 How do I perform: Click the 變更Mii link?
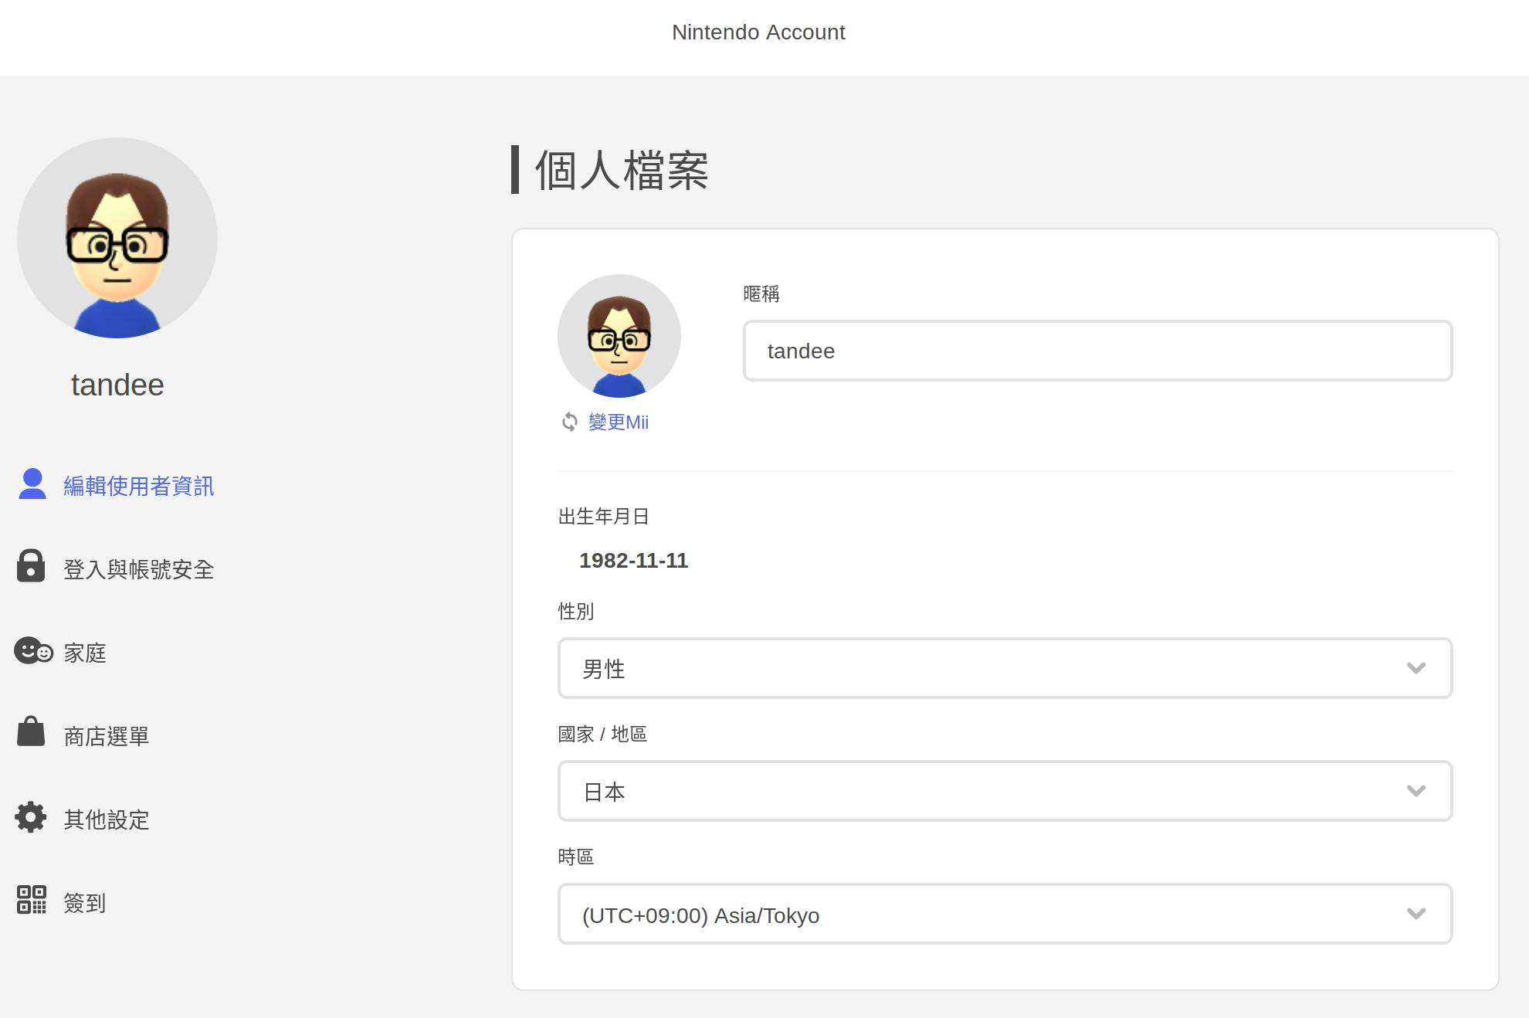tap(619, 422)
